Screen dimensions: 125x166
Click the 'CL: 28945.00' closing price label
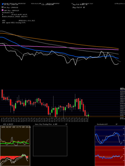pos(48,5)
